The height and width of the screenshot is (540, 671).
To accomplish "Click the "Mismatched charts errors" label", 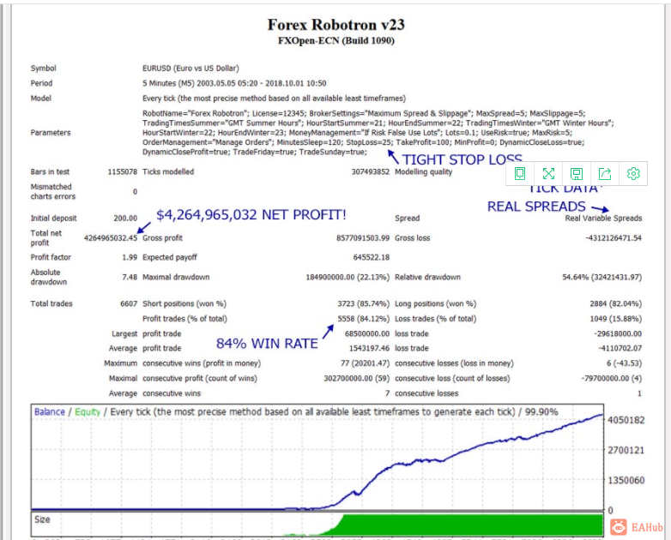I will click(x=52, y=191).
